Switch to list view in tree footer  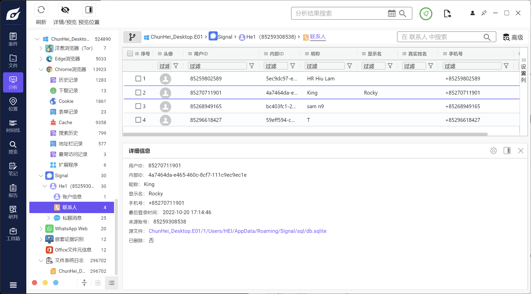pyautogui.click(x=112, y=283)
